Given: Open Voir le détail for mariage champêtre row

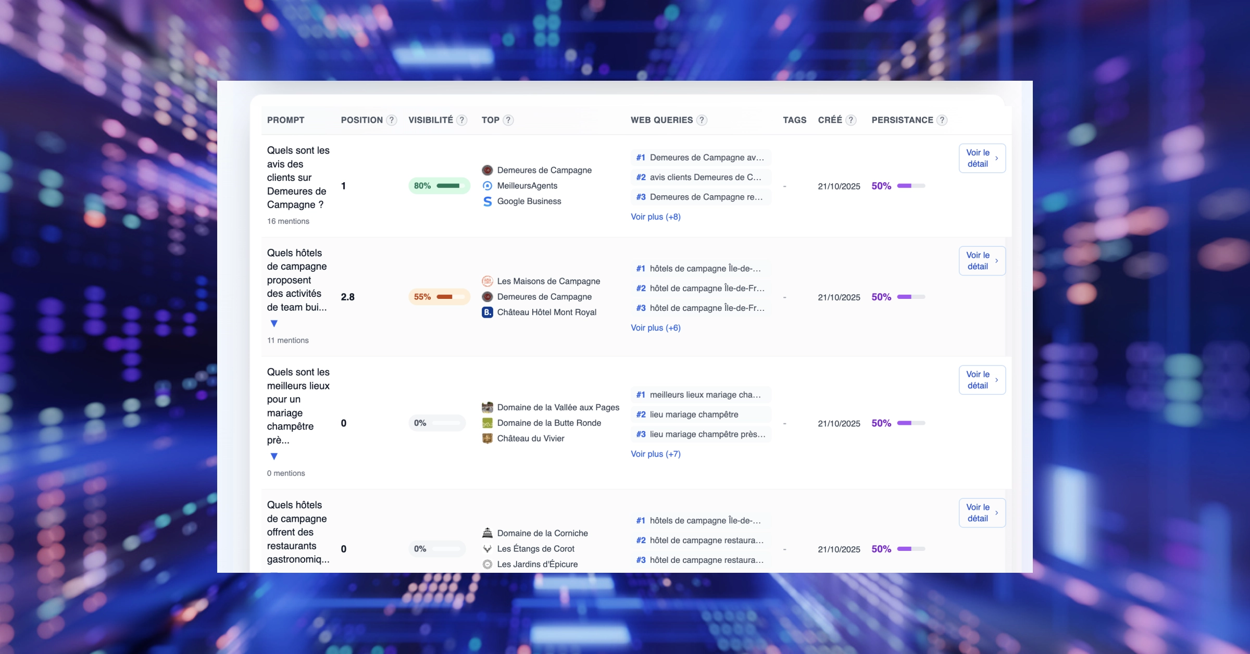Looking at the screenshot, I should point(982,380).
